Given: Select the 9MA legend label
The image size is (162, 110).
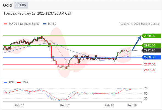Looking at the screenshot, I should click(25, 82).
